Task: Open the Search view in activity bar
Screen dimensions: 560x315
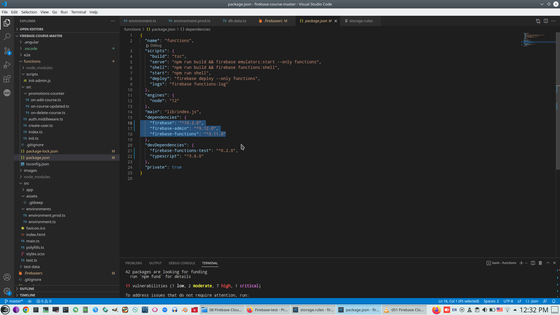Action: tap(7, 37)
